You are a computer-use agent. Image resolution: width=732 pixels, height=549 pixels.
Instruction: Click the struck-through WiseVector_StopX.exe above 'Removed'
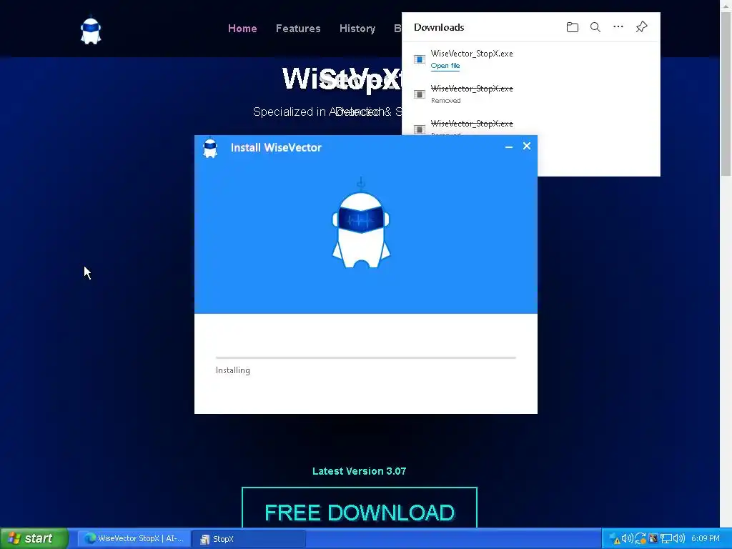point(472,89)
